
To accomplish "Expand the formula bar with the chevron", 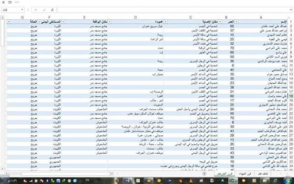I will click(x=291, y=10).
